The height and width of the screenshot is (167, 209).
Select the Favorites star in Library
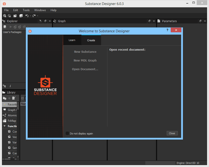tap(5, 104)
